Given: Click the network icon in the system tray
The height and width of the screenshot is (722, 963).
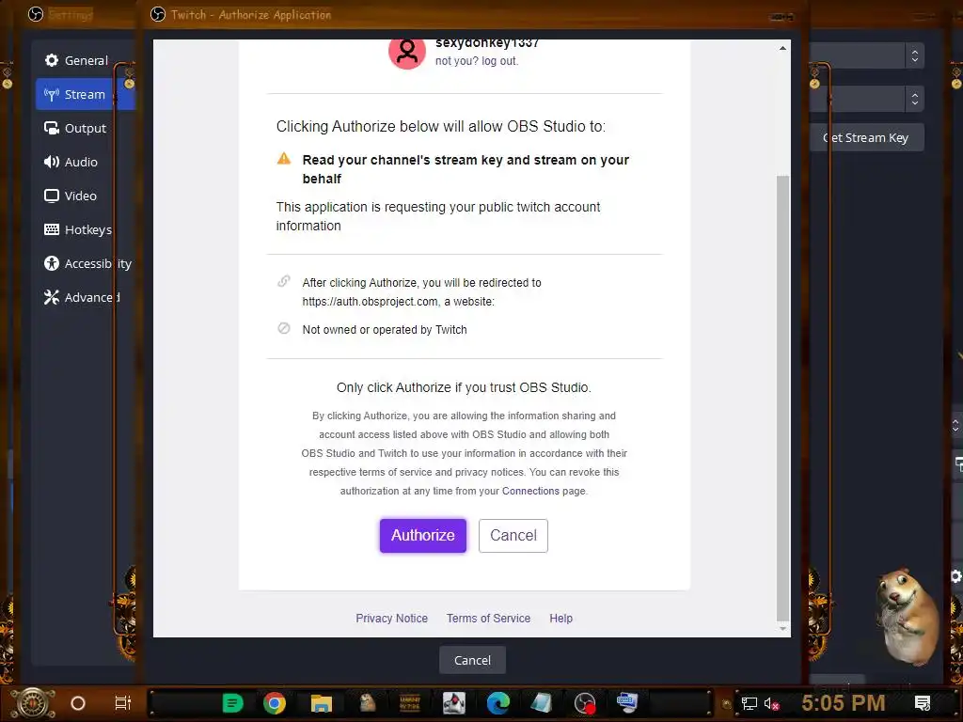Looking at the screenshot, I should coord(749,703).
